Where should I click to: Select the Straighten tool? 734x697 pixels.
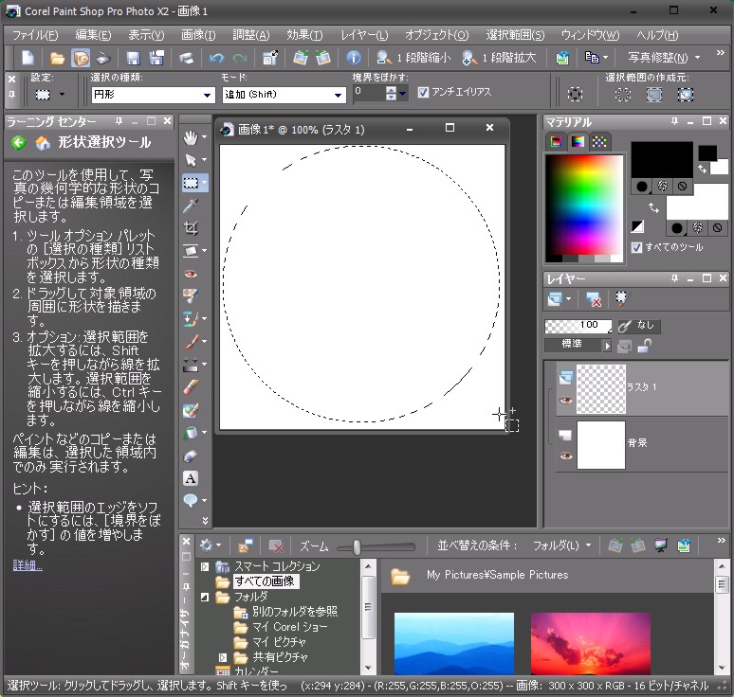191,251
